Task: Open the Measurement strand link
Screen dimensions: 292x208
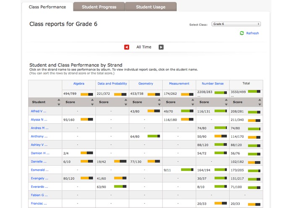Action: (179, 83)
